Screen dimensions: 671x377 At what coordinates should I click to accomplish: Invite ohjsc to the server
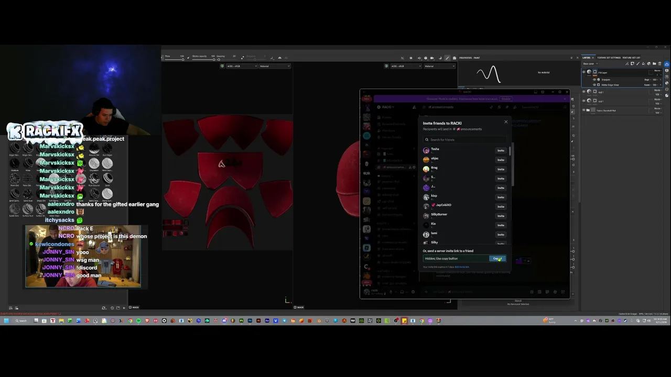(501, 160)
